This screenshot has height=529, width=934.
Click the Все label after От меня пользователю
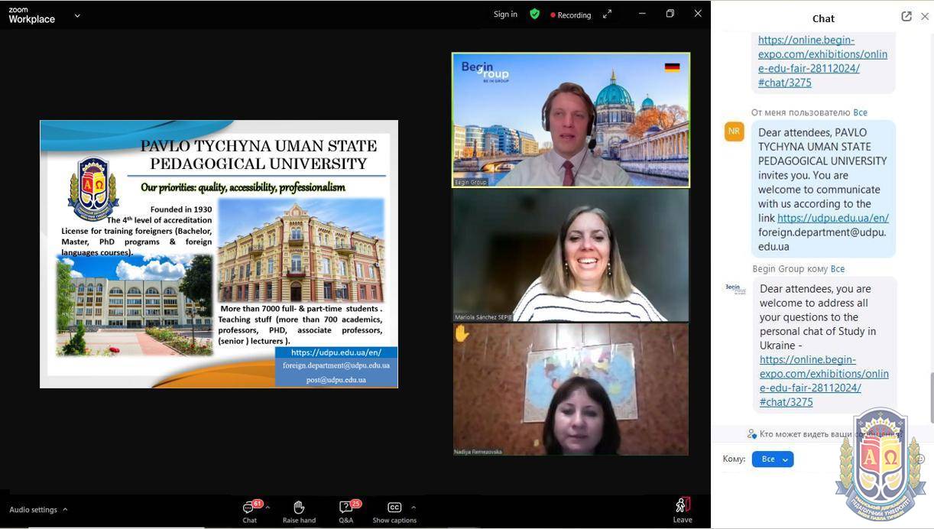coord(860,112)
